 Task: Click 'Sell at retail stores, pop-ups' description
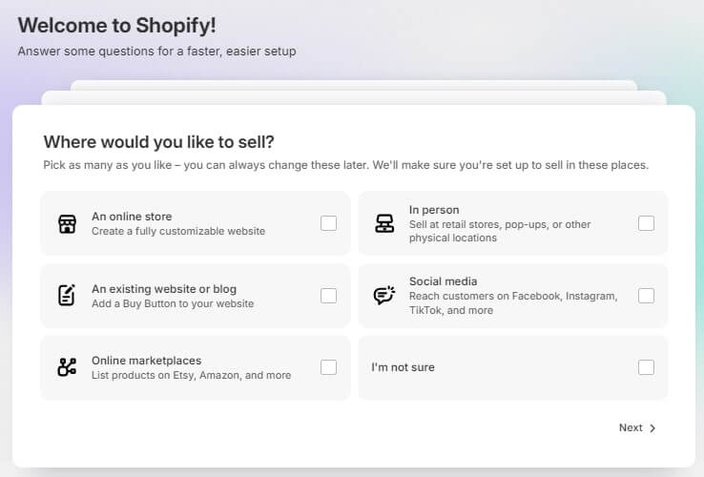[x=500, y=231]
